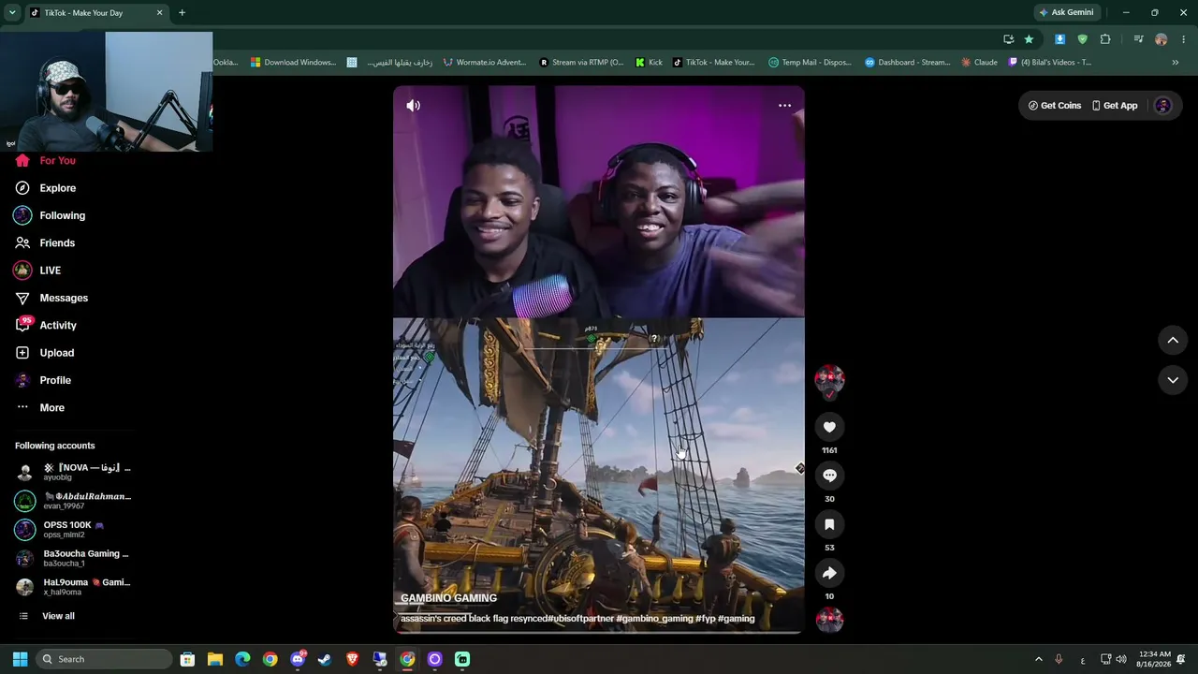Share the video with the arrow icon
Screen dimensions: 1198x674
pos(829,573)
